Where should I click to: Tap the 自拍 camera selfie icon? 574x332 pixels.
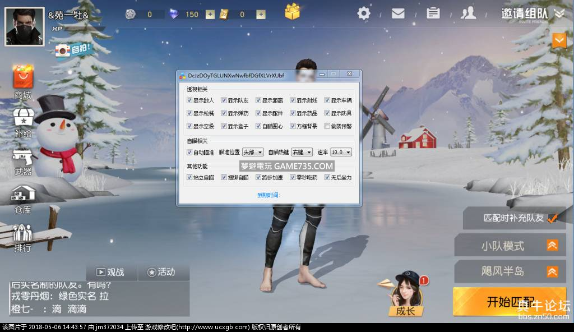72,50
